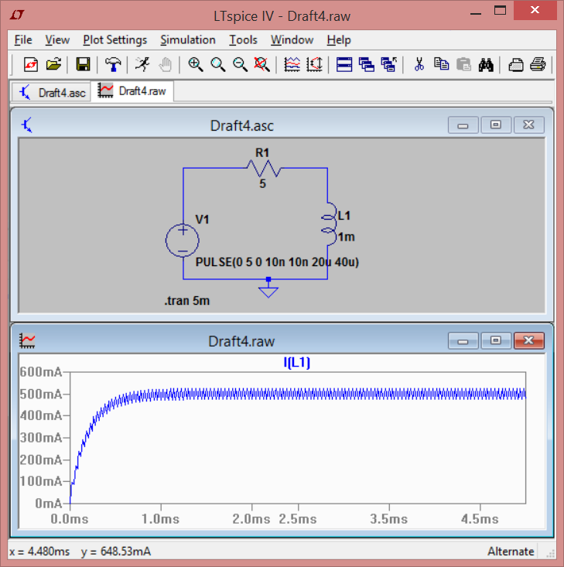Switch to the Draft4.asc tab
The height and width of the screenshot is (567, 564).
(51, 93)
